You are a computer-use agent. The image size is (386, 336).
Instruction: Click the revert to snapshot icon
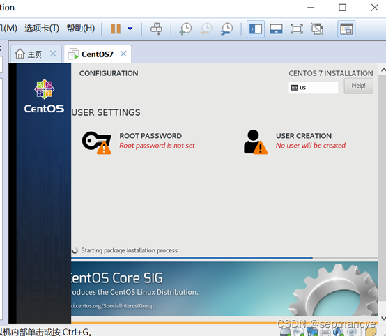pos(206,29)
